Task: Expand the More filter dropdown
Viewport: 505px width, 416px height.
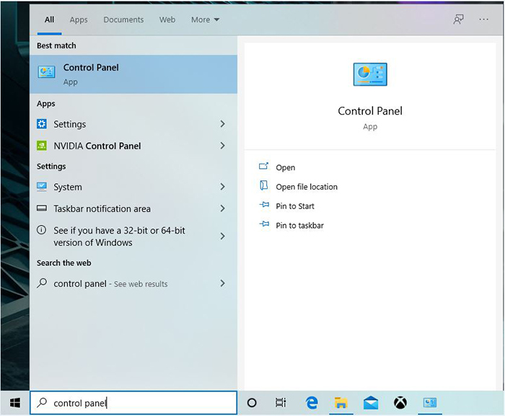Action: 205,19
